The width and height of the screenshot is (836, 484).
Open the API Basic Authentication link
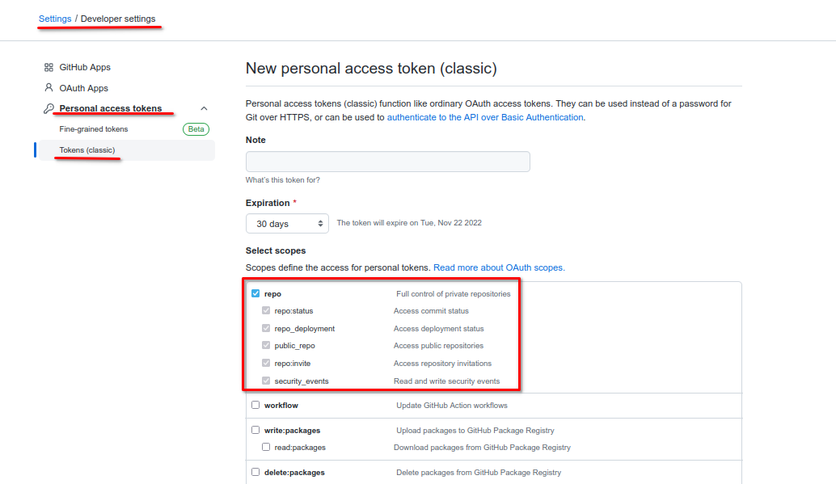click(x=485, y=117)
